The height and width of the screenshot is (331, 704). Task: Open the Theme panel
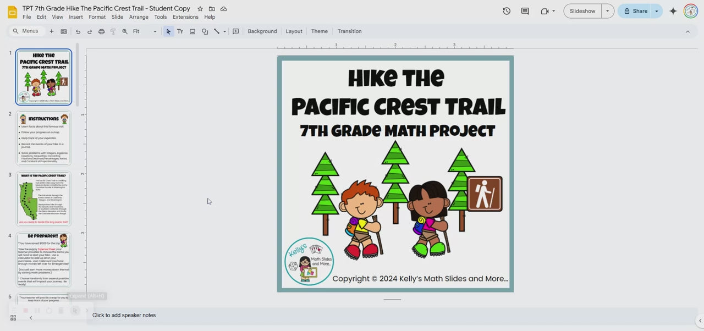320,31
